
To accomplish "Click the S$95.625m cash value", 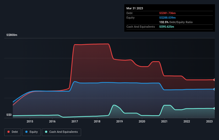I will [x=167, y=27].
